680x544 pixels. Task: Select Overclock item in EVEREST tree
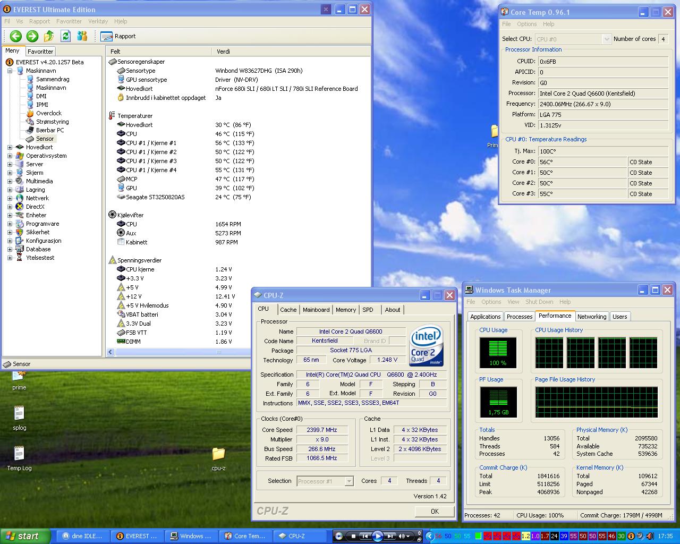pyautogui.click(x=48, y=113)
